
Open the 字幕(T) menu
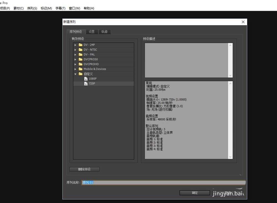(x=60, y=8)
